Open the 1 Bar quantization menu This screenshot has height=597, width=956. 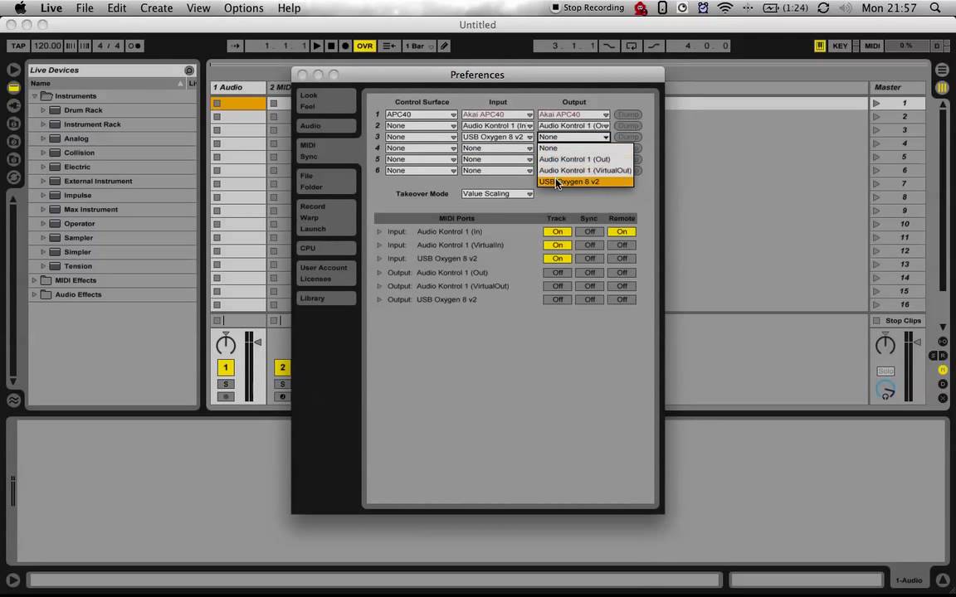tap(419, 46)
